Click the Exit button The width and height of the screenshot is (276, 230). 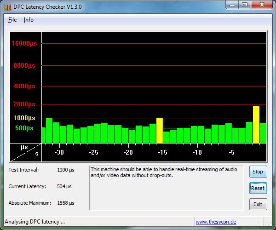click(258, 204)
